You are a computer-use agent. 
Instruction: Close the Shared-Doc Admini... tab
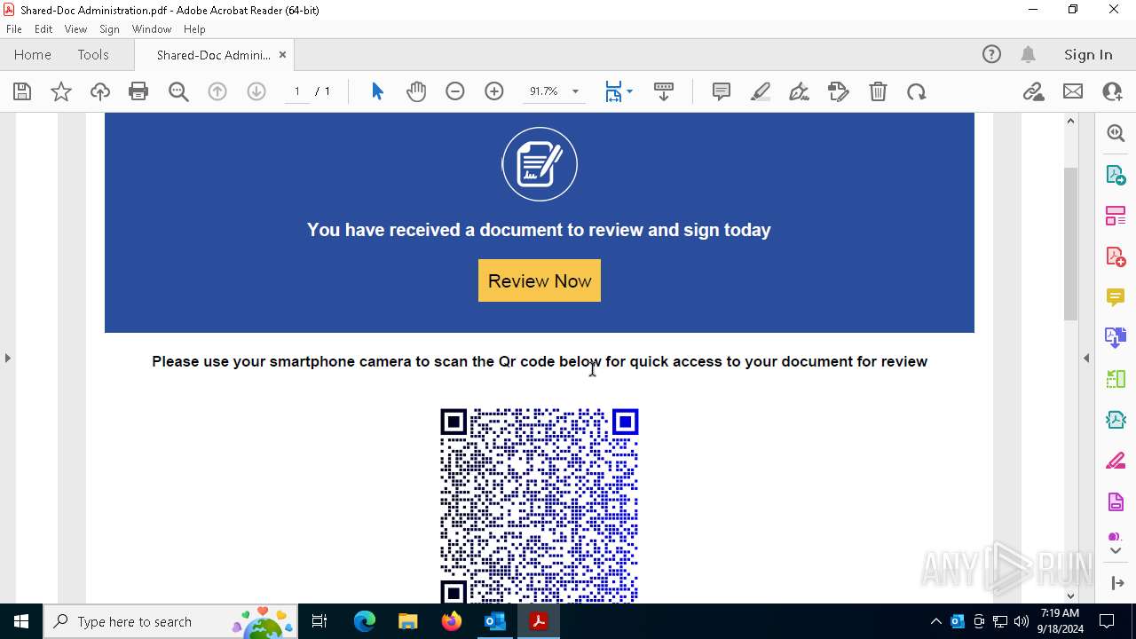point(282,55)
